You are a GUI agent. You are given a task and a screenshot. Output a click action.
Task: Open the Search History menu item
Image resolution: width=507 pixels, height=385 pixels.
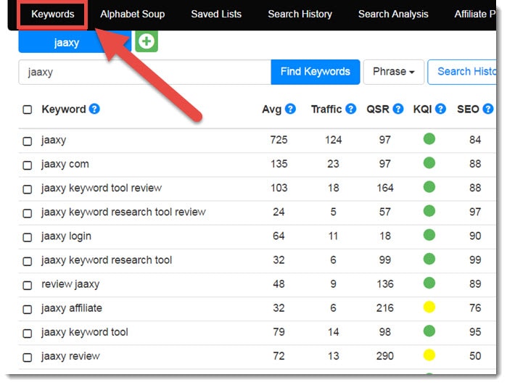(x=300, y=15)
